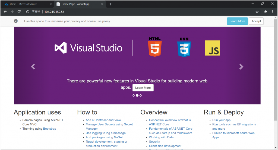Open a new browser tab
Image resolution: width=278 pixels, height=150 pixels.
coord(110,4)
